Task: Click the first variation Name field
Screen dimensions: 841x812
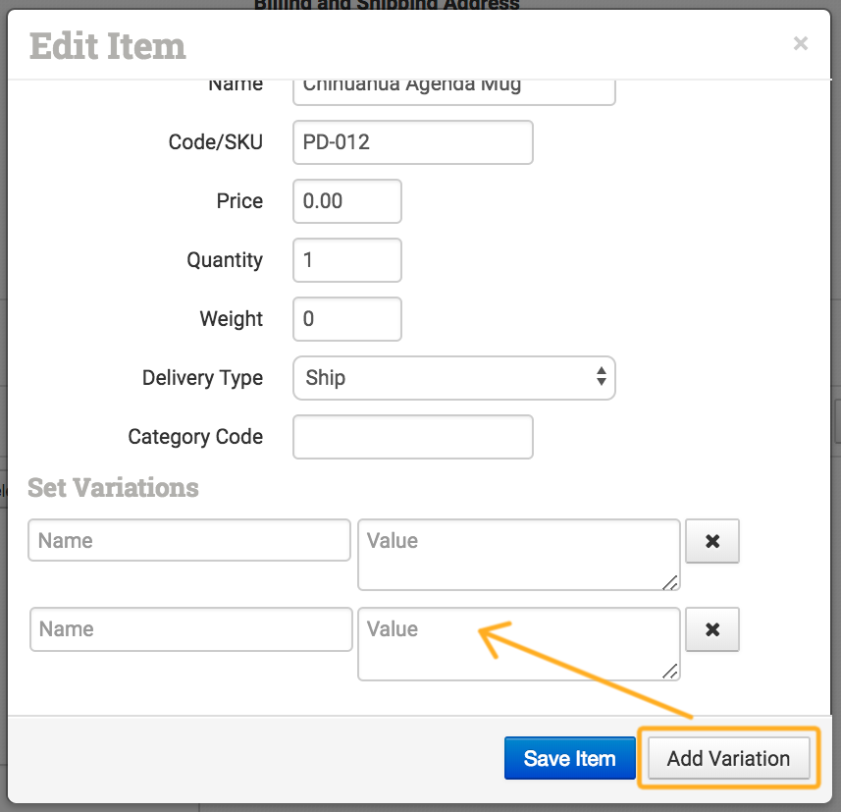Action: click(188, 541)
